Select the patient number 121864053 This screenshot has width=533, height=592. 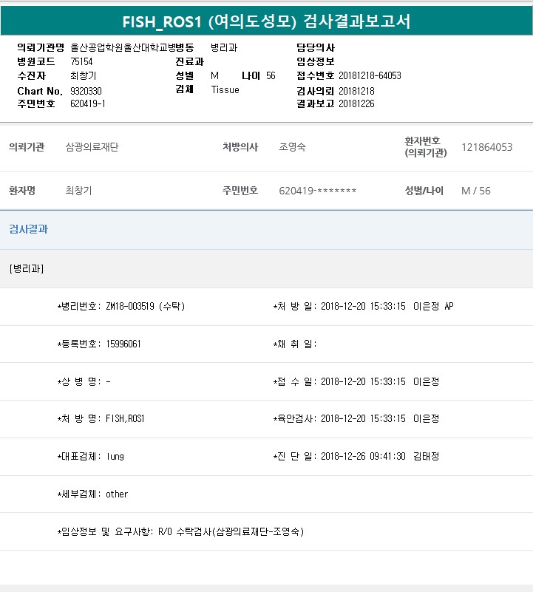point(486,147)
